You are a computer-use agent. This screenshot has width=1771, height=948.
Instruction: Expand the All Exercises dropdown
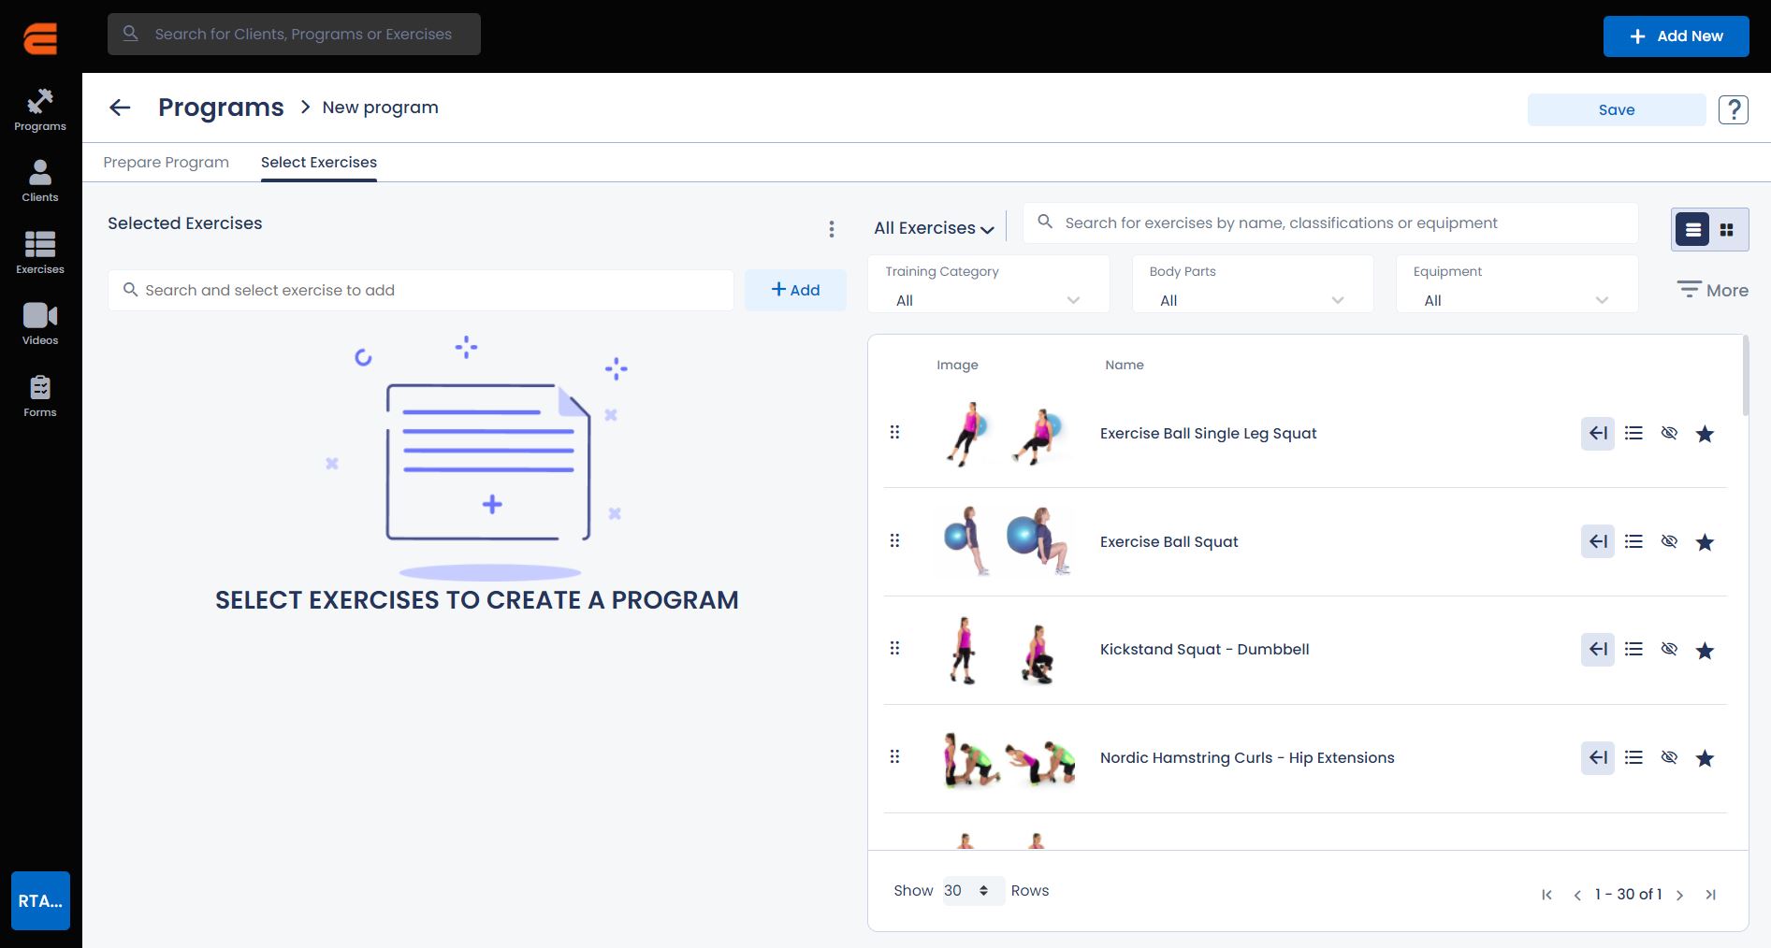[x=933, y=228]
